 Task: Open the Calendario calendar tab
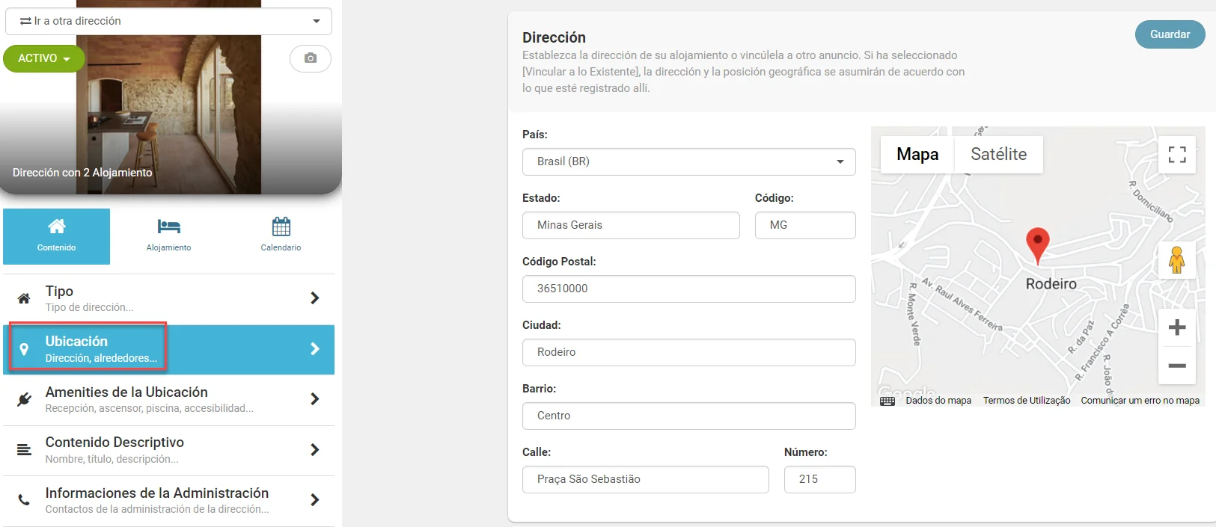281,235
